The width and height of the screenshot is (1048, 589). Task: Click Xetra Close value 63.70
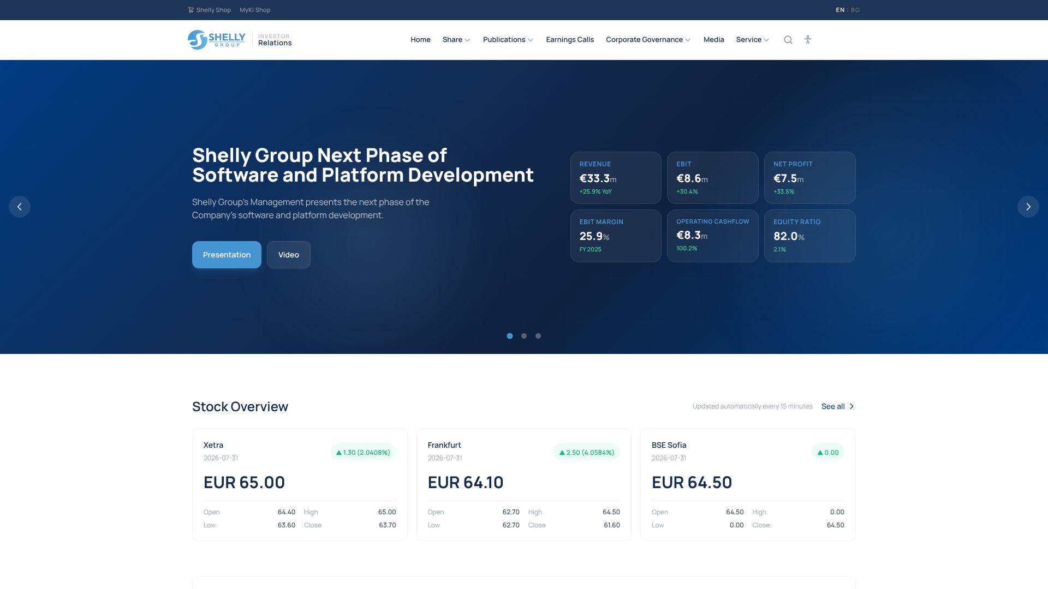click(388, 525)
